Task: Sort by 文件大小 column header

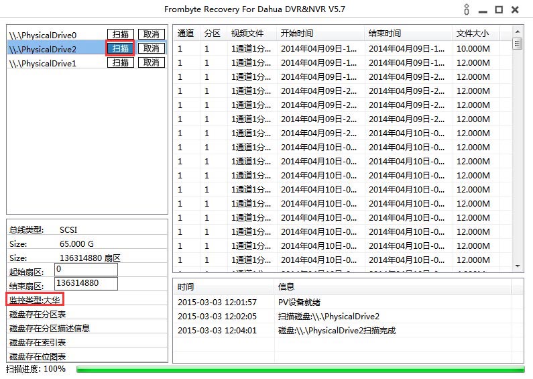Action: coord(472,34)
